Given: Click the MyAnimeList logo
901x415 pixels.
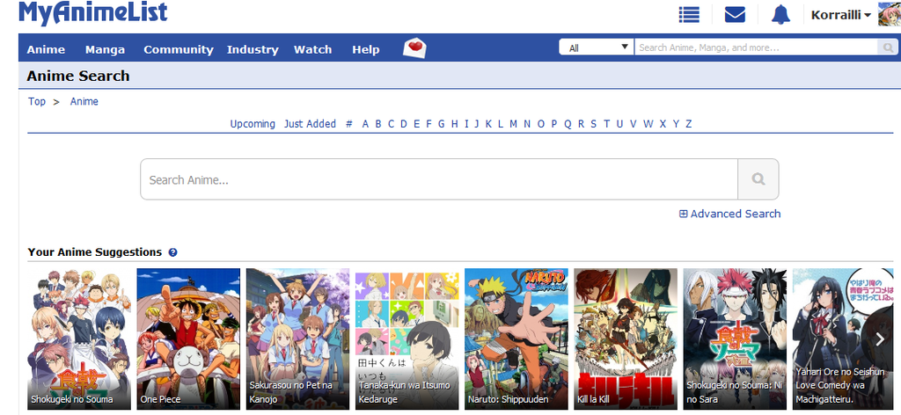Looking at the screenshot, I should point(93,13).
